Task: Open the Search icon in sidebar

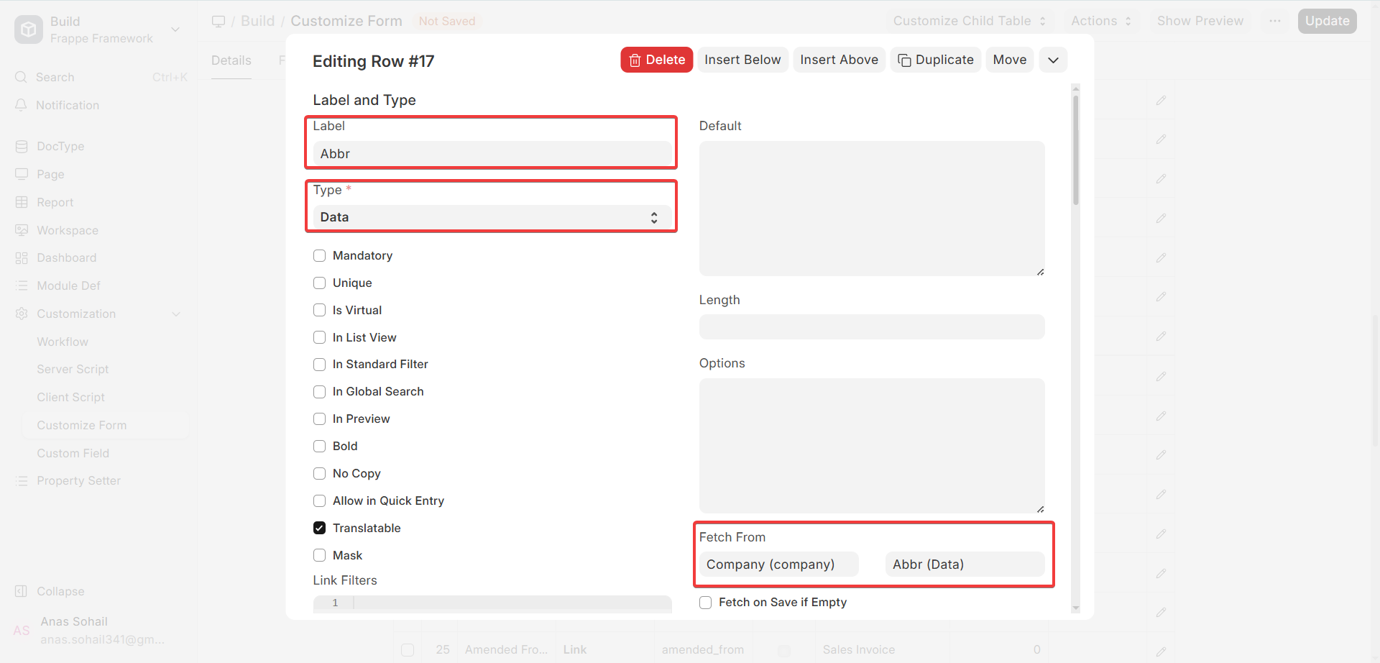Action: (22, 77)
